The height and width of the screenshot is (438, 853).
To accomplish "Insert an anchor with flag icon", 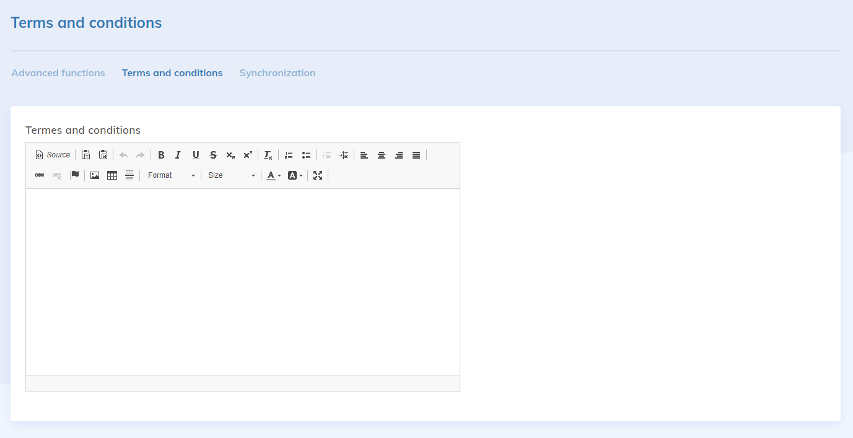I will (x=74, y=175).
